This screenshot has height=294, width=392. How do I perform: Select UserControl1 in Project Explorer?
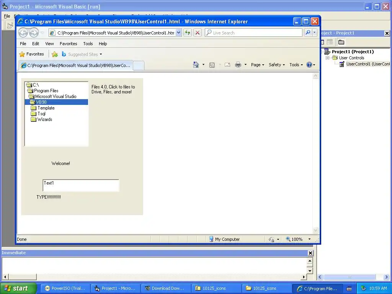pyautogui.click(x=368, y=64)
